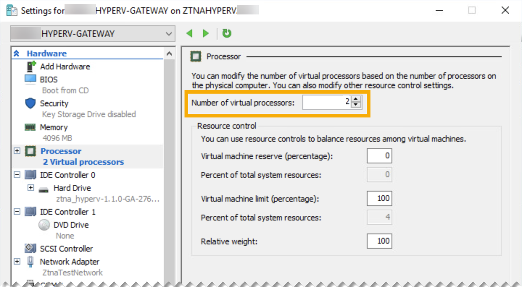Expand the Hard Drive tree item
This screenshot has height=287, width=522.
(x=31, y=188)
